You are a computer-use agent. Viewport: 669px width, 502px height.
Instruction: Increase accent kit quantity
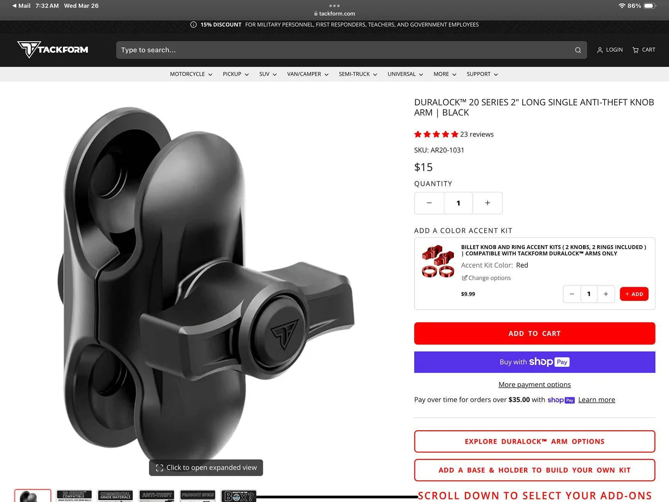pos(606,294)
